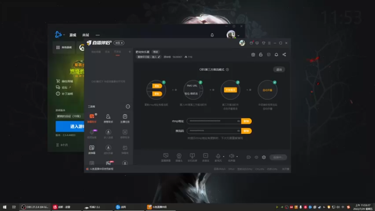Open 论坛 link in Battle.net

(x=63, y=87)
